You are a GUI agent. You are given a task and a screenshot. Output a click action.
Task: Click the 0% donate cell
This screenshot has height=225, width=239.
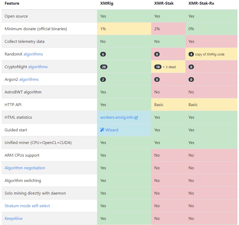211,29
